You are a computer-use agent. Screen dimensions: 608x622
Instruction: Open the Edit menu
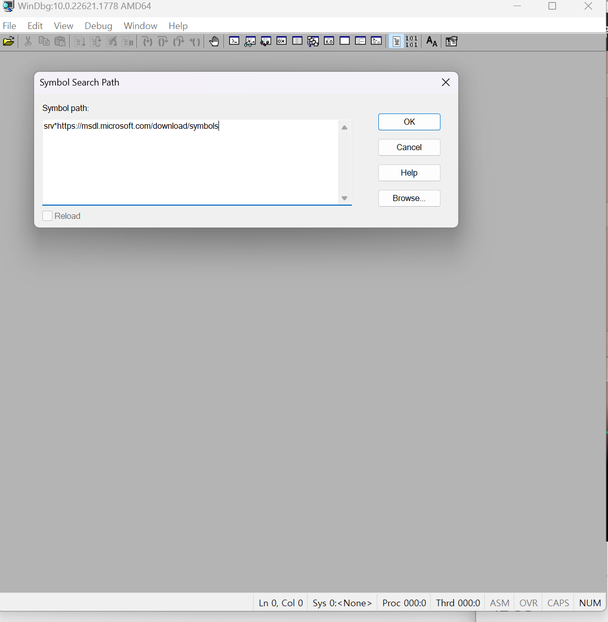pos(35,25)
